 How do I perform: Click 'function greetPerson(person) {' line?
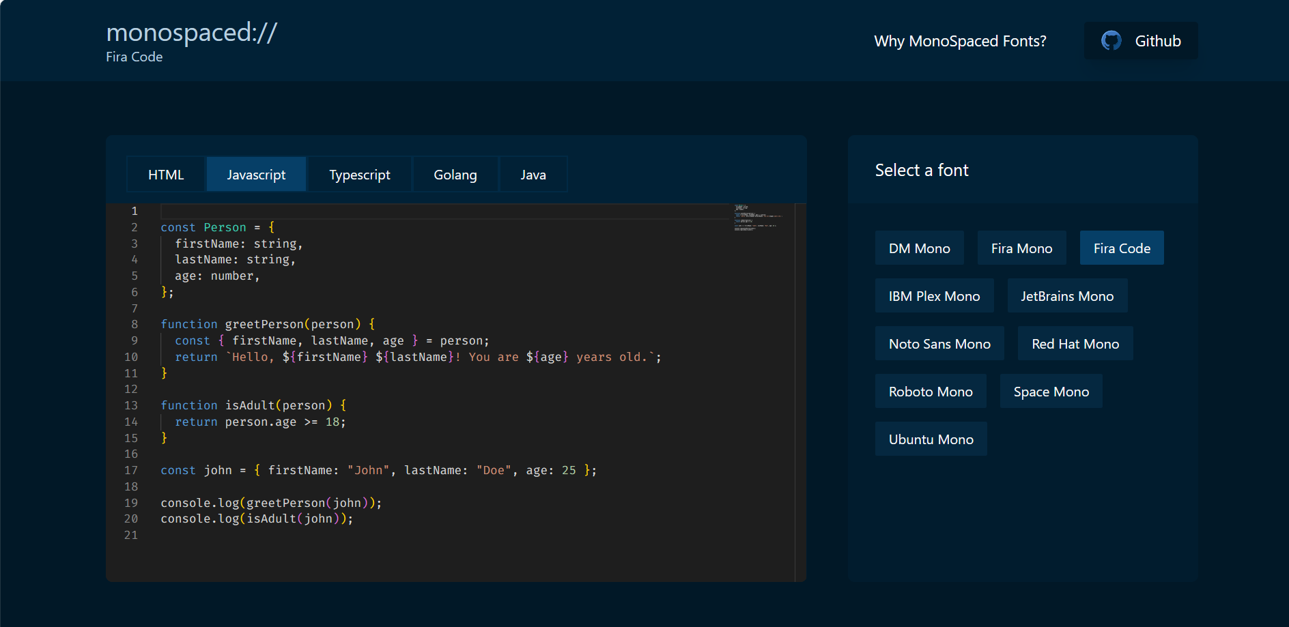point(268,324)
